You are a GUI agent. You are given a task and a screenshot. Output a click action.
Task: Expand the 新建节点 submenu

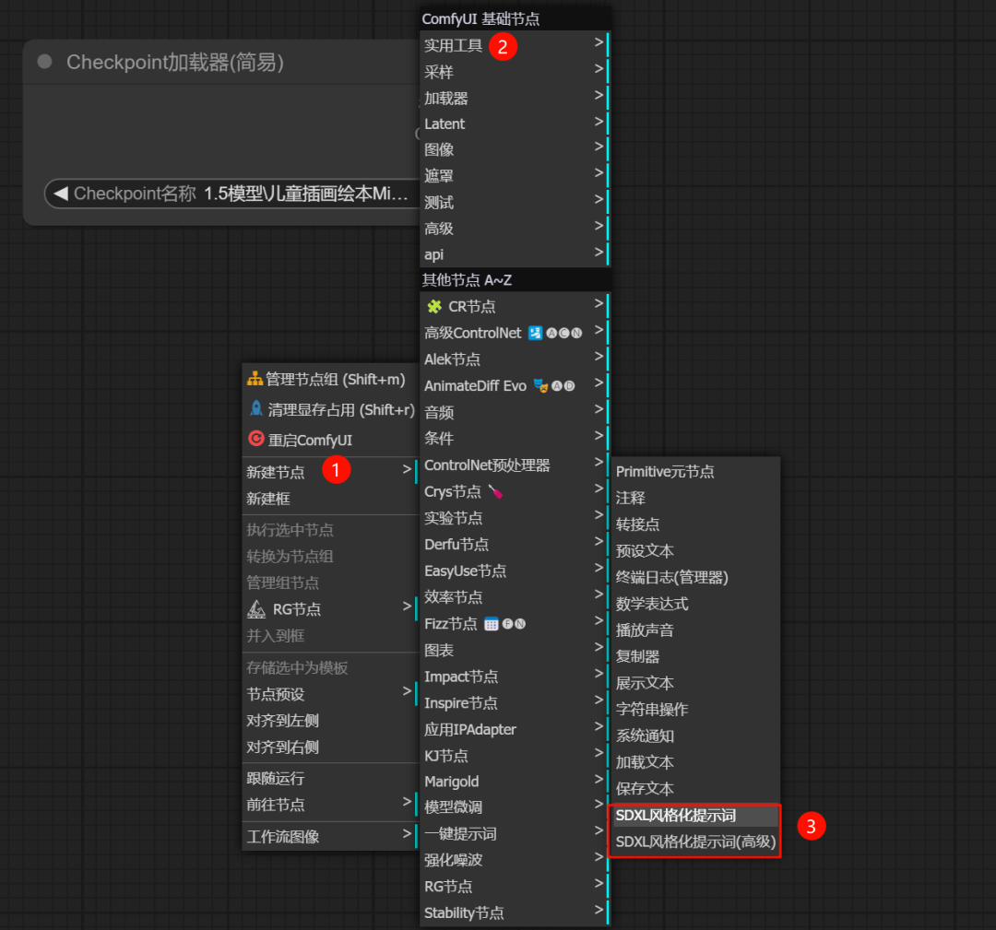tap(329, 472)
